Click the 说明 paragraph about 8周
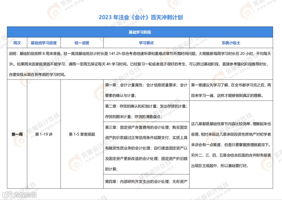Viewport: 282px width, 200px height. pos(140,64)
